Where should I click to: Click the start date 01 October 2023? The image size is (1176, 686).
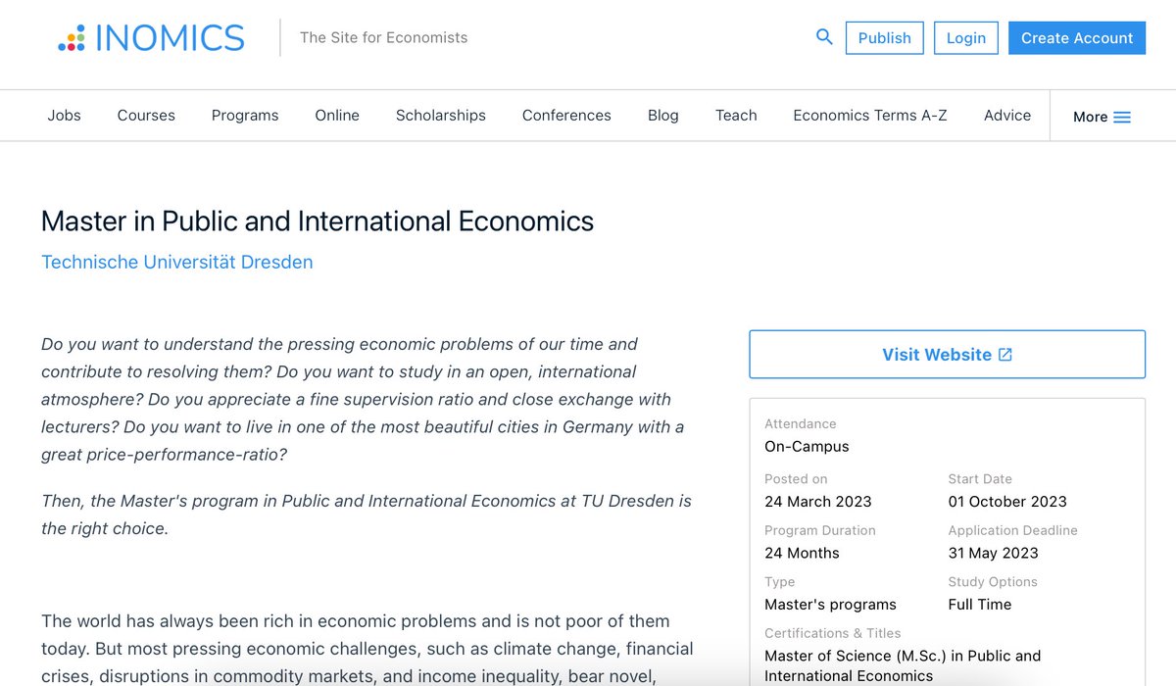point(1007,502)
